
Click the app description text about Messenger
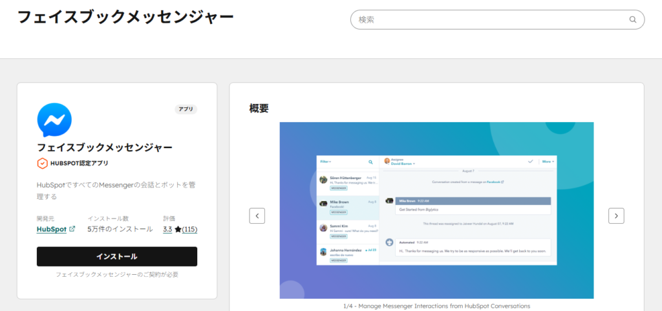(x=116, y=191)
